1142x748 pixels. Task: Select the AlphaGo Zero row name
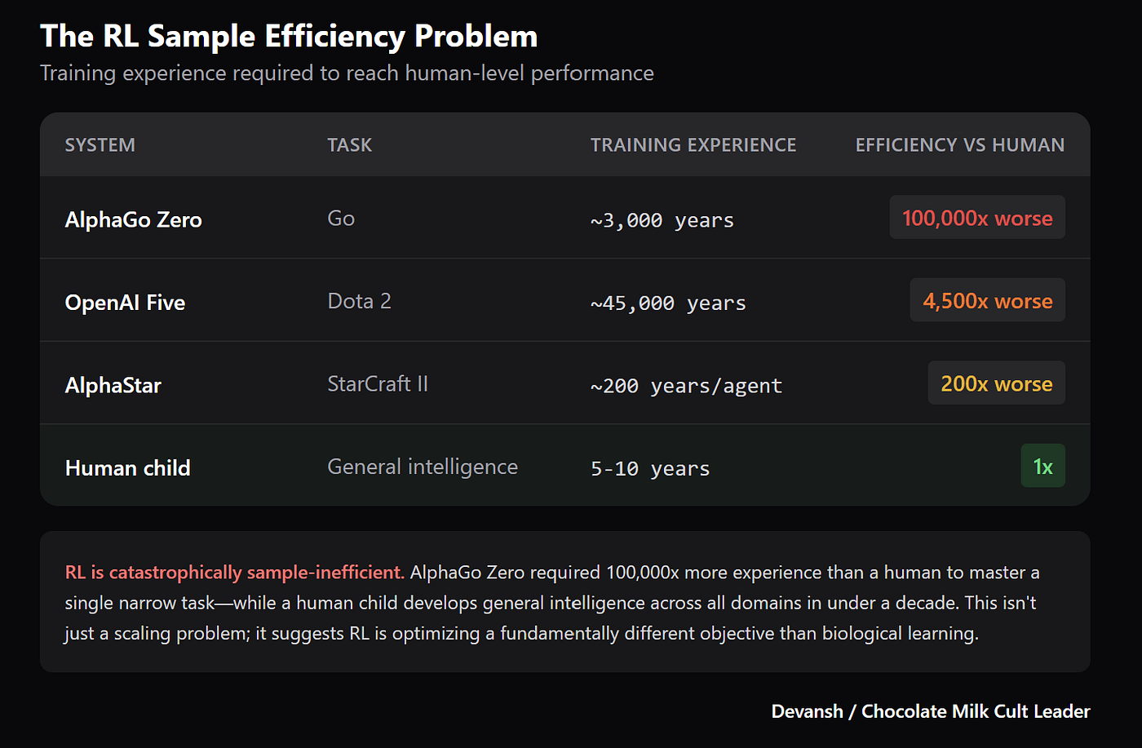point(133,219)
